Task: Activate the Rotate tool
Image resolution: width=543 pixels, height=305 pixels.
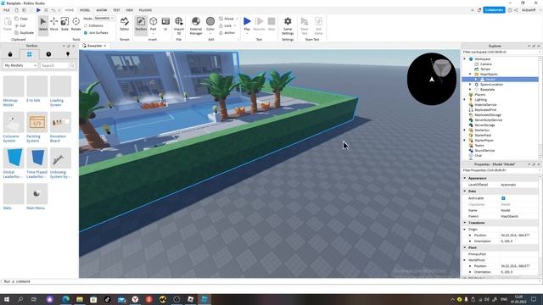Action: click(x=76, y=25)
